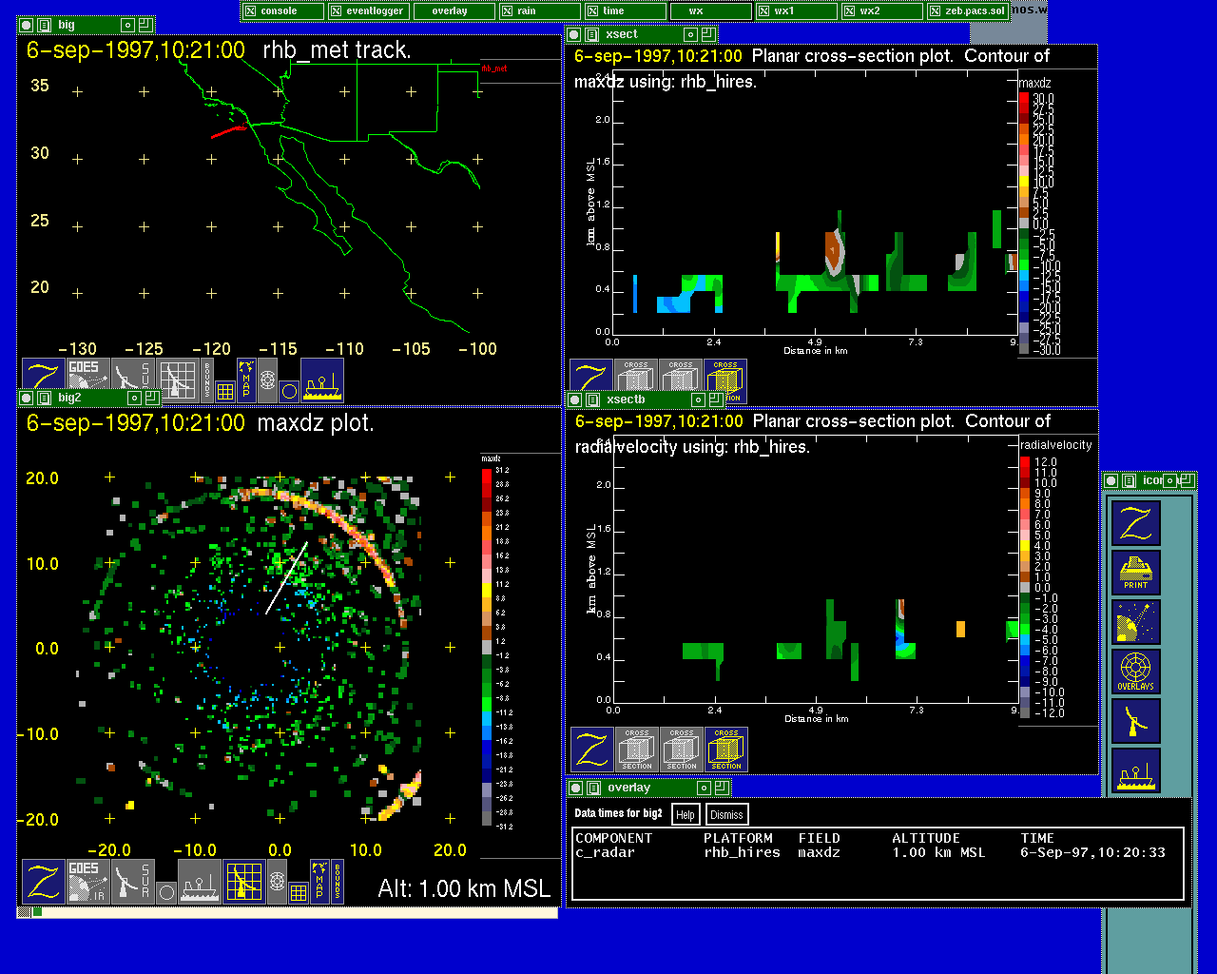Click the BOUNDS icon in big2 toolbar
The width and height of the screenshot is (1217, 974).
coord(338,882)
